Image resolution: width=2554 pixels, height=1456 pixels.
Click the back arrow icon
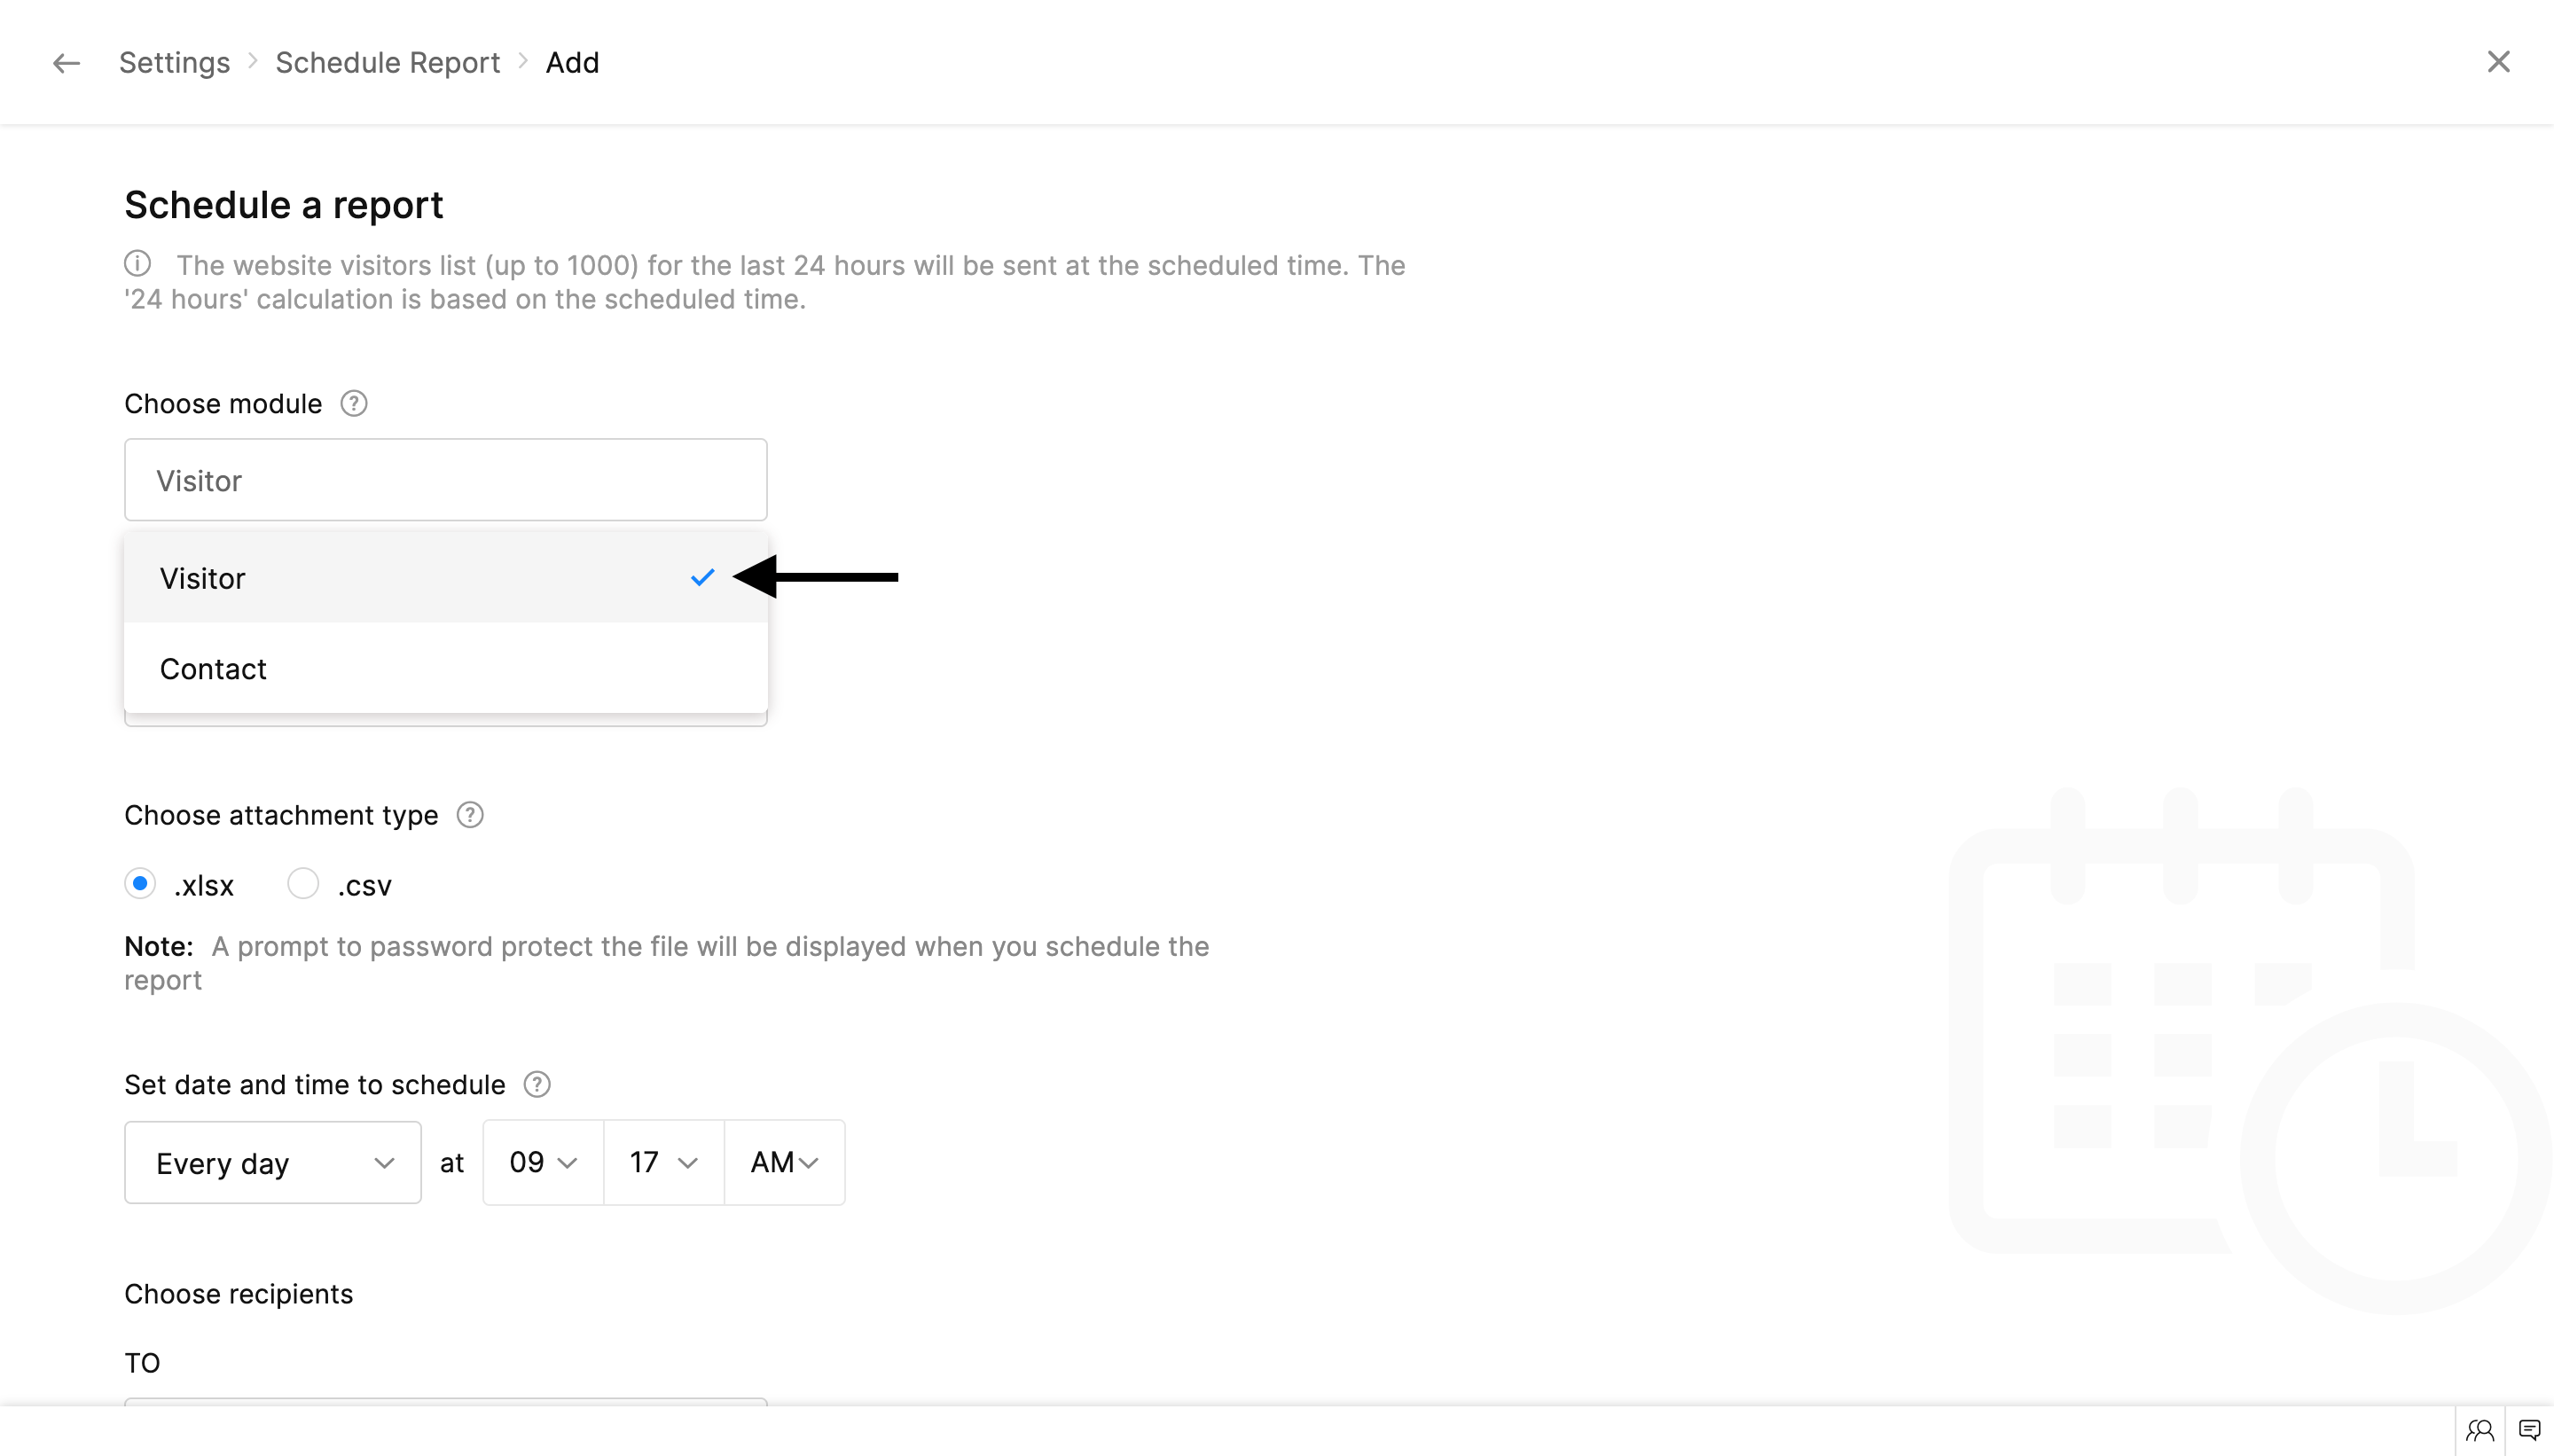66,63
